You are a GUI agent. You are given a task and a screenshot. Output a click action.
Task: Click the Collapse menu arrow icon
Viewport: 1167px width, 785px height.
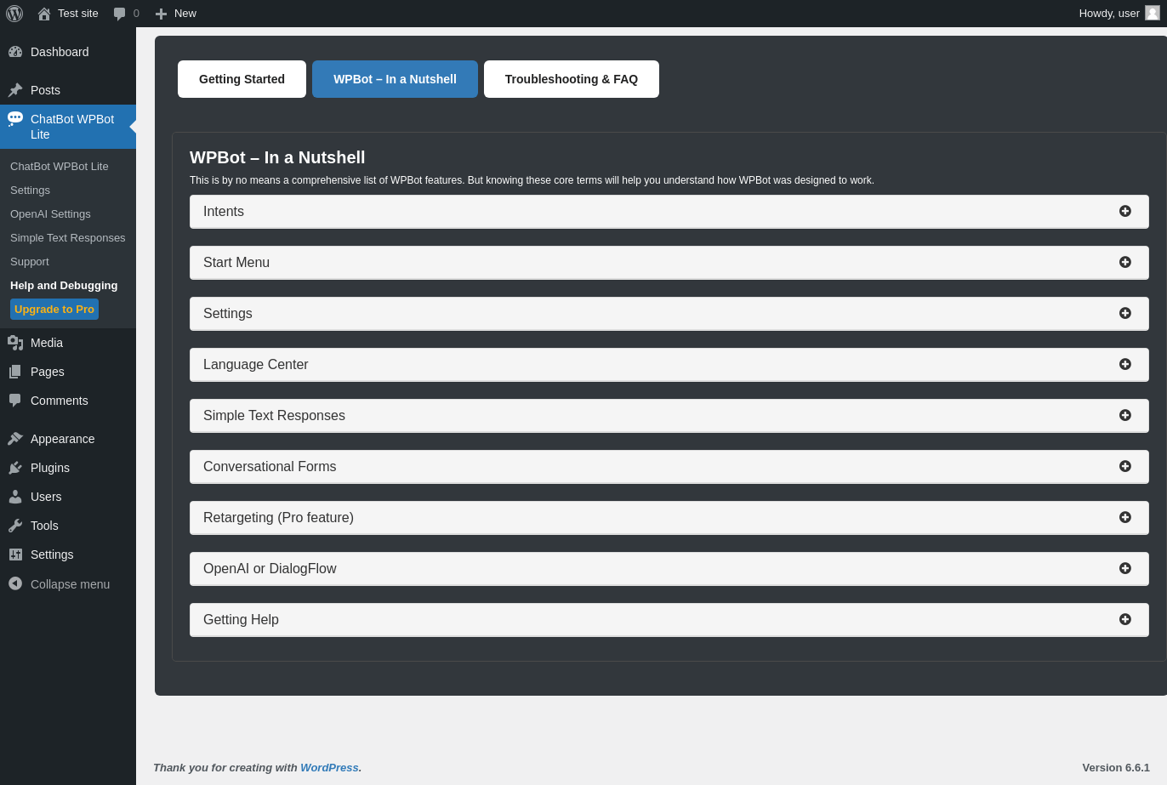point(15,583)
